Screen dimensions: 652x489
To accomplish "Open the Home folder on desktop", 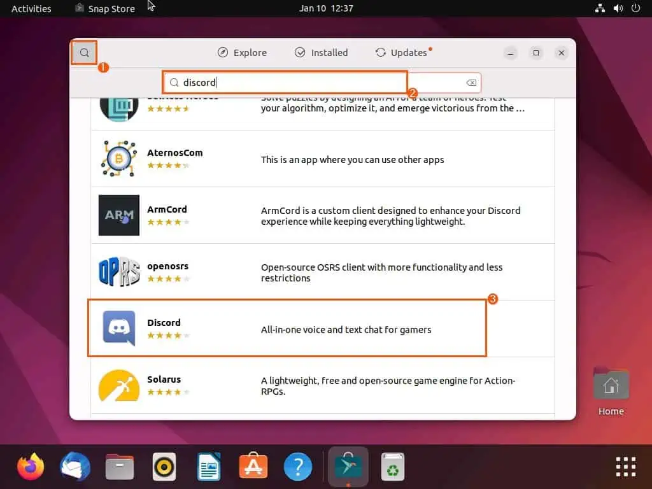I will pyautogui.click(x=611, y=392).
